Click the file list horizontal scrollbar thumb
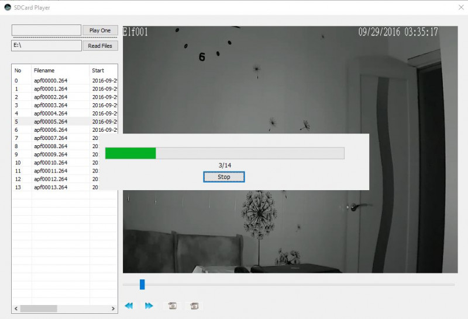Screen dimensions: 468x319 (39, 308)
